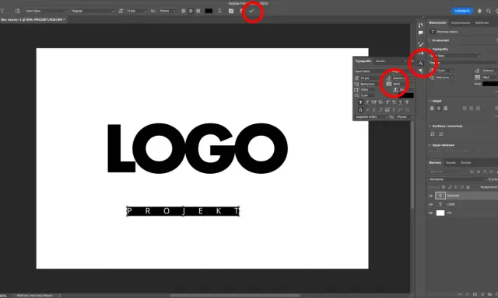Open the Paragraph panel icon in the dock strip
This screenshot has width=498, height=298.
pyautogui.click(x=420, y=71)
